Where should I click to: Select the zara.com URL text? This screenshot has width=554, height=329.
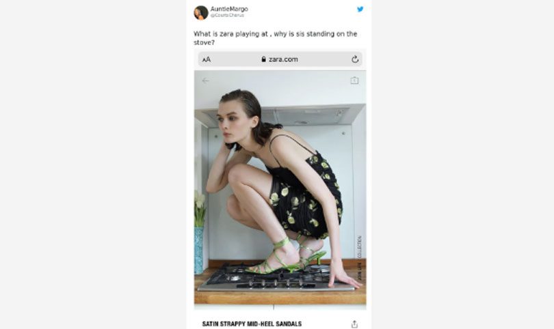pos(283,59)
